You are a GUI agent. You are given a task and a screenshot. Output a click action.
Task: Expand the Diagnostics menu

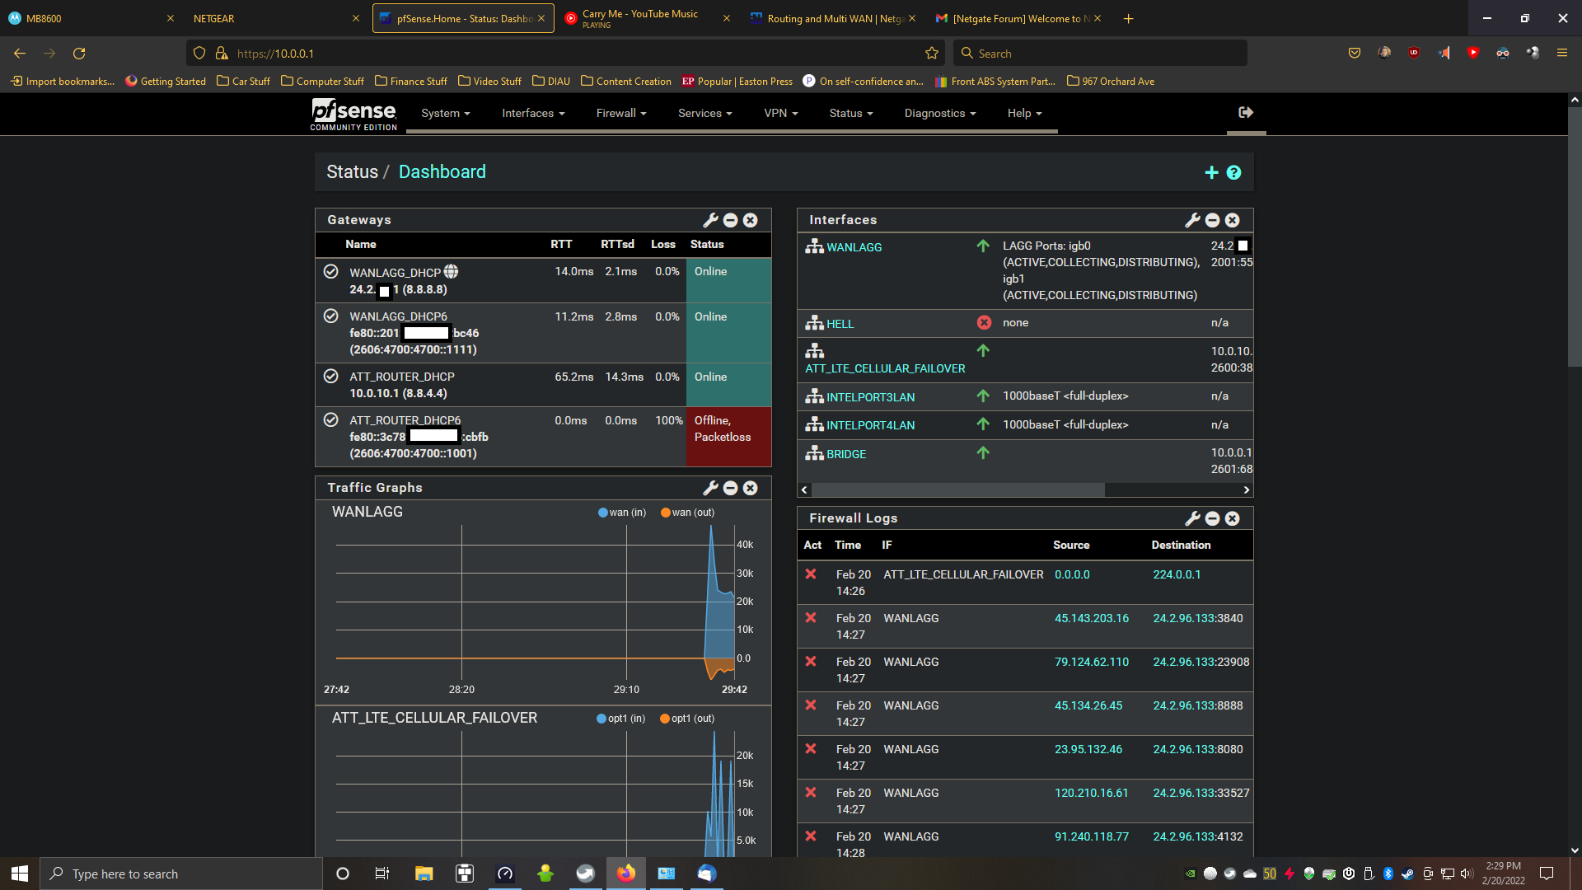(x=940, y=114)
